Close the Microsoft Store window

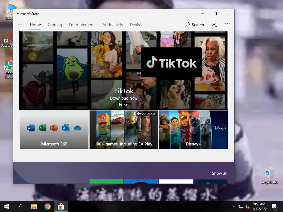[228, 14]
